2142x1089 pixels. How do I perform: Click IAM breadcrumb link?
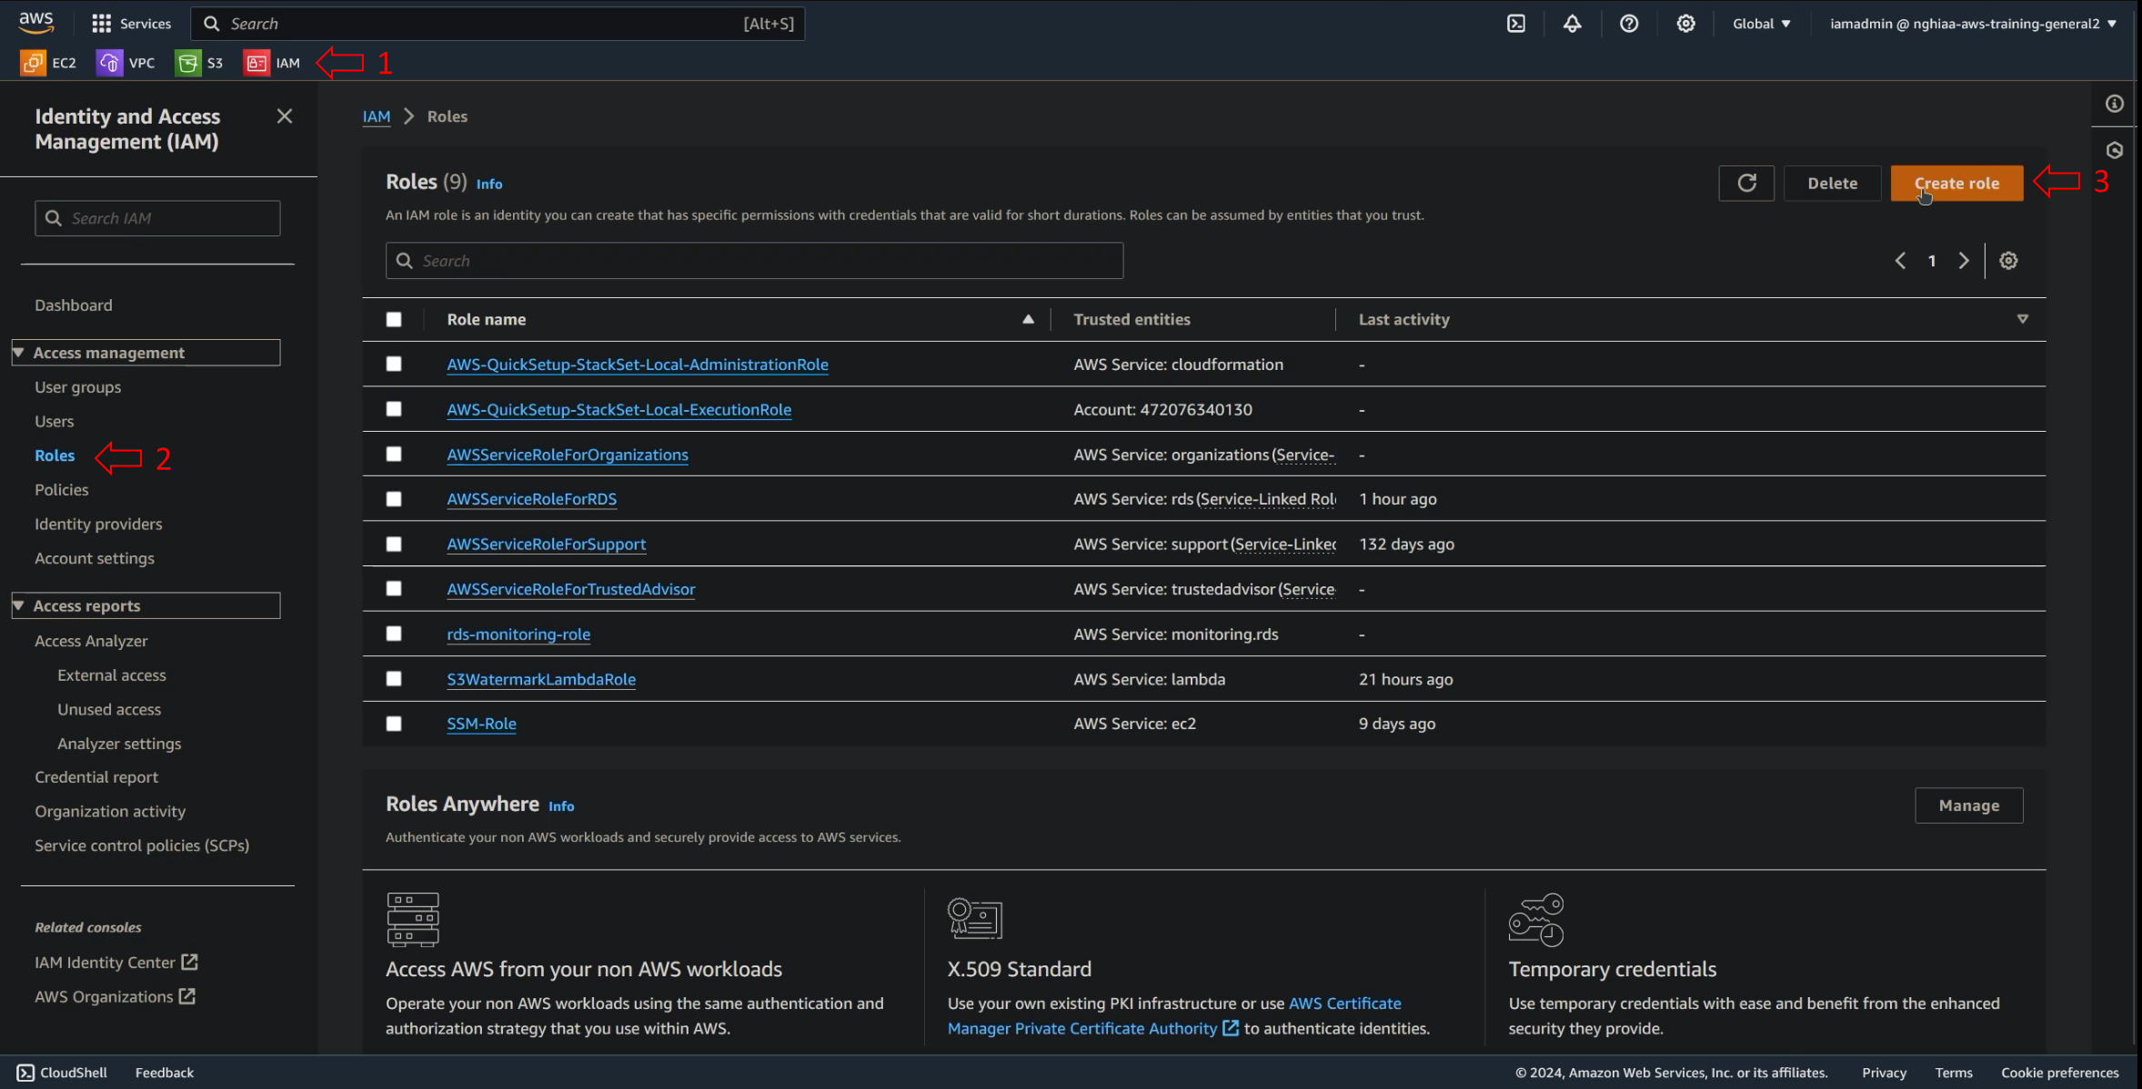[377, 116]
